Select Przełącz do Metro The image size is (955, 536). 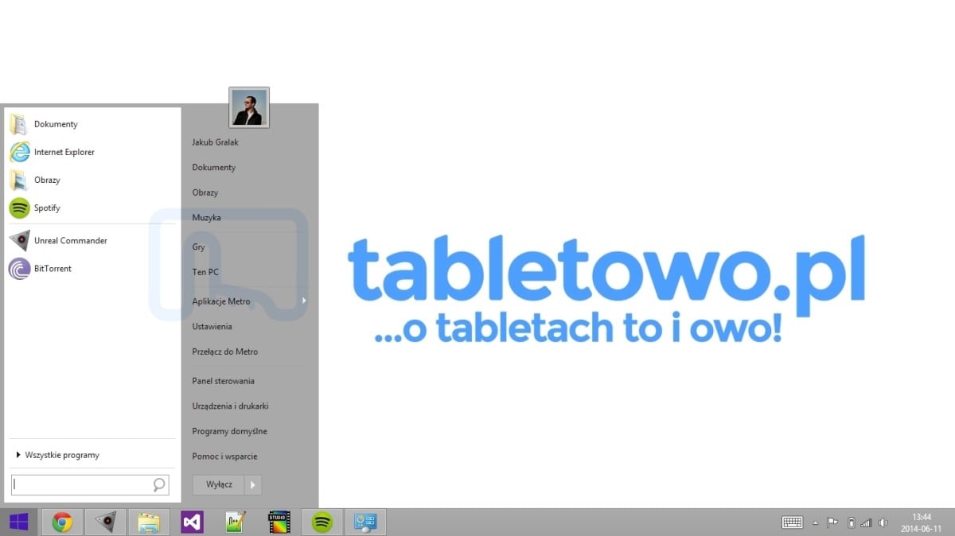tap(225, 352)
